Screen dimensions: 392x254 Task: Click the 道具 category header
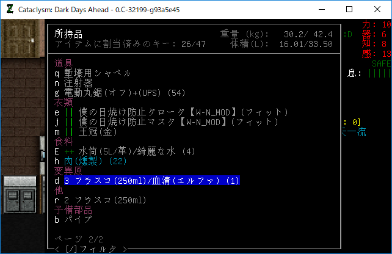[x=64, y=64]
